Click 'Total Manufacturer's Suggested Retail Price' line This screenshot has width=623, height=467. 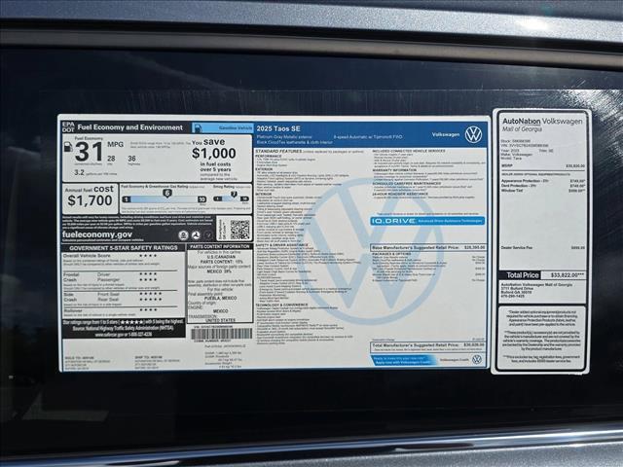tap(428, 345)
